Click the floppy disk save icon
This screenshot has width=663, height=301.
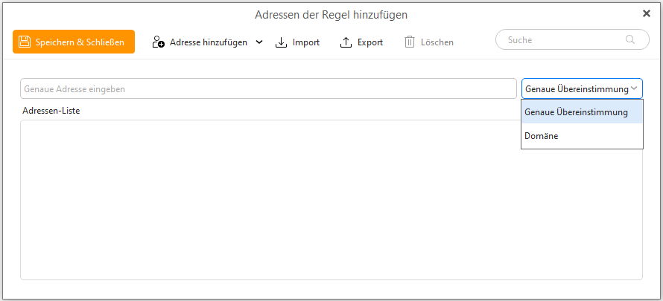pyautogui.click(x=25, y=42)
